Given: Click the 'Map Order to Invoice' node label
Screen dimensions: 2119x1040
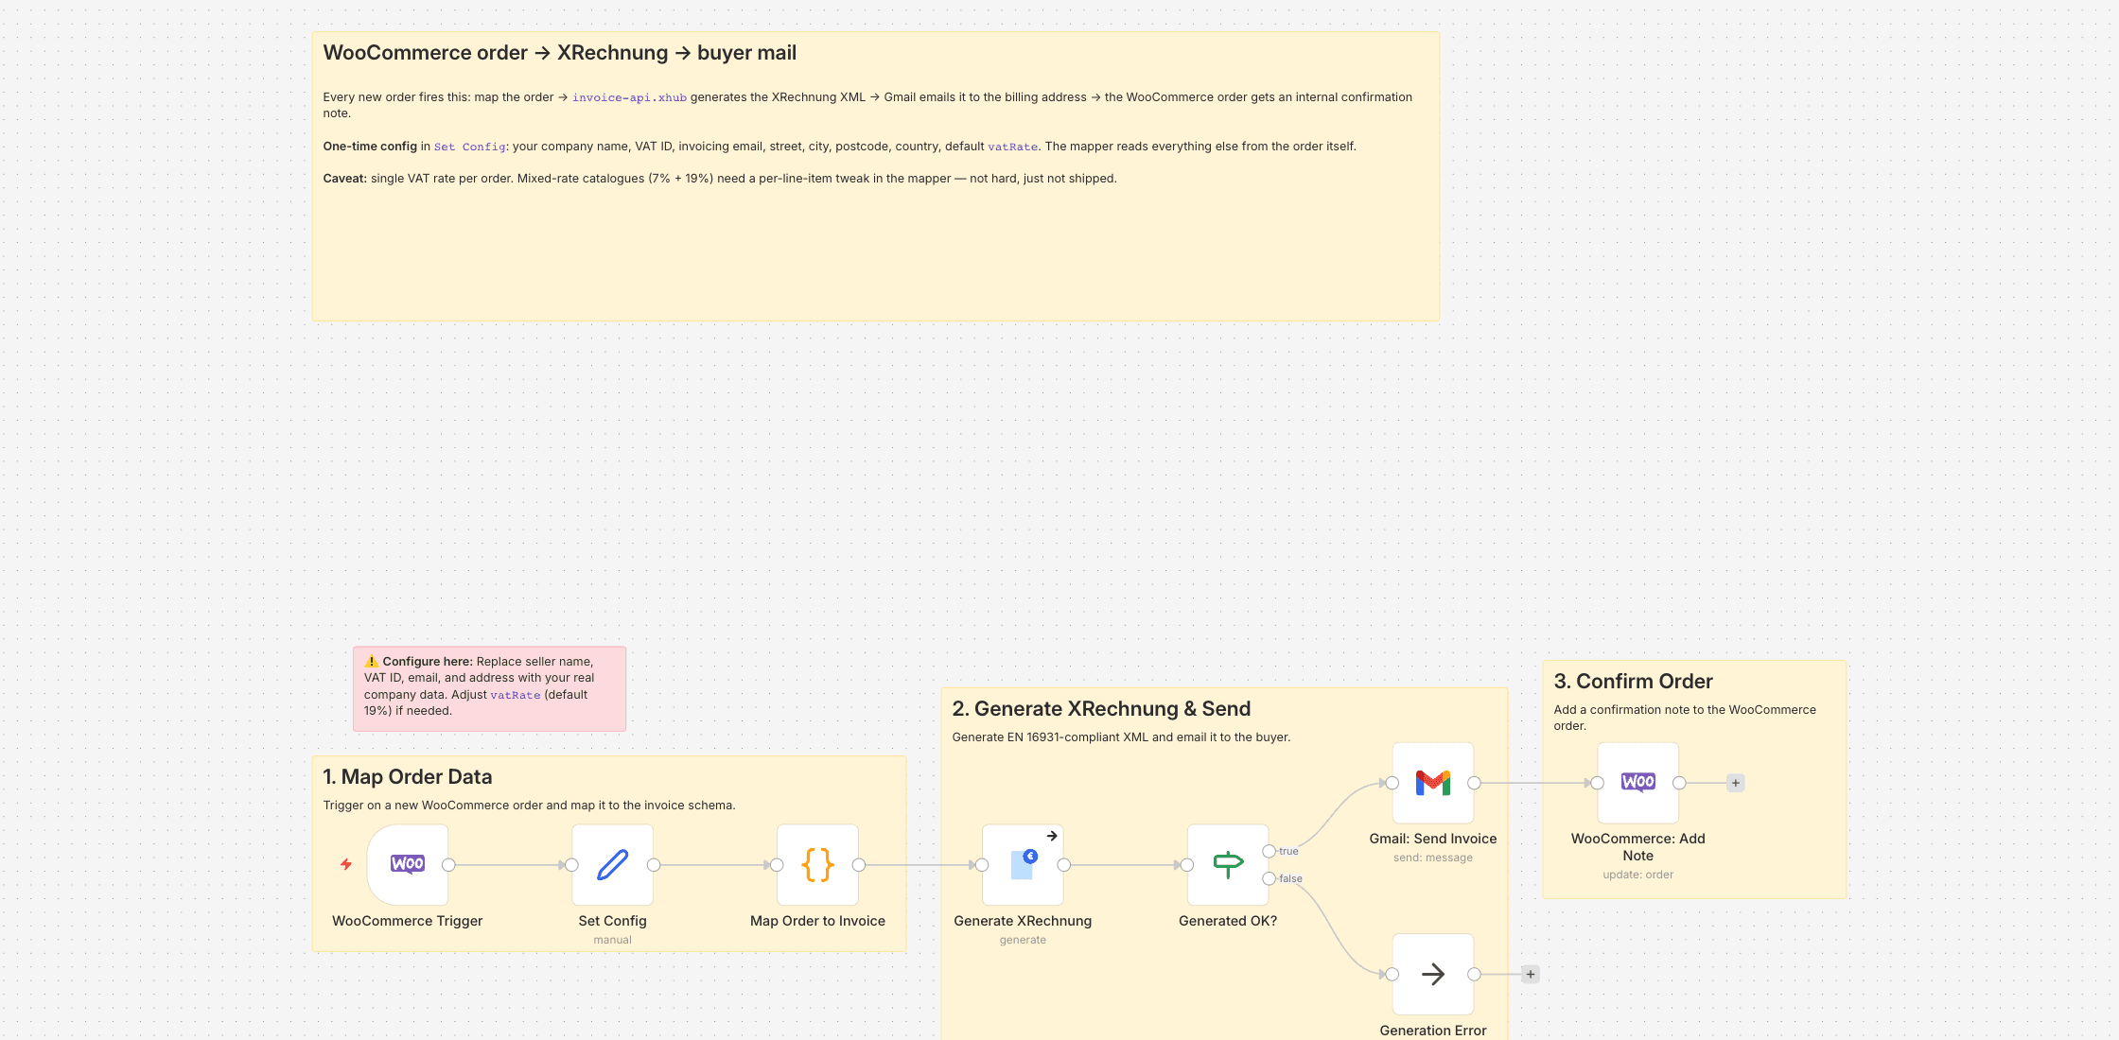Looking at the screenshot, I should coord(818,921).
